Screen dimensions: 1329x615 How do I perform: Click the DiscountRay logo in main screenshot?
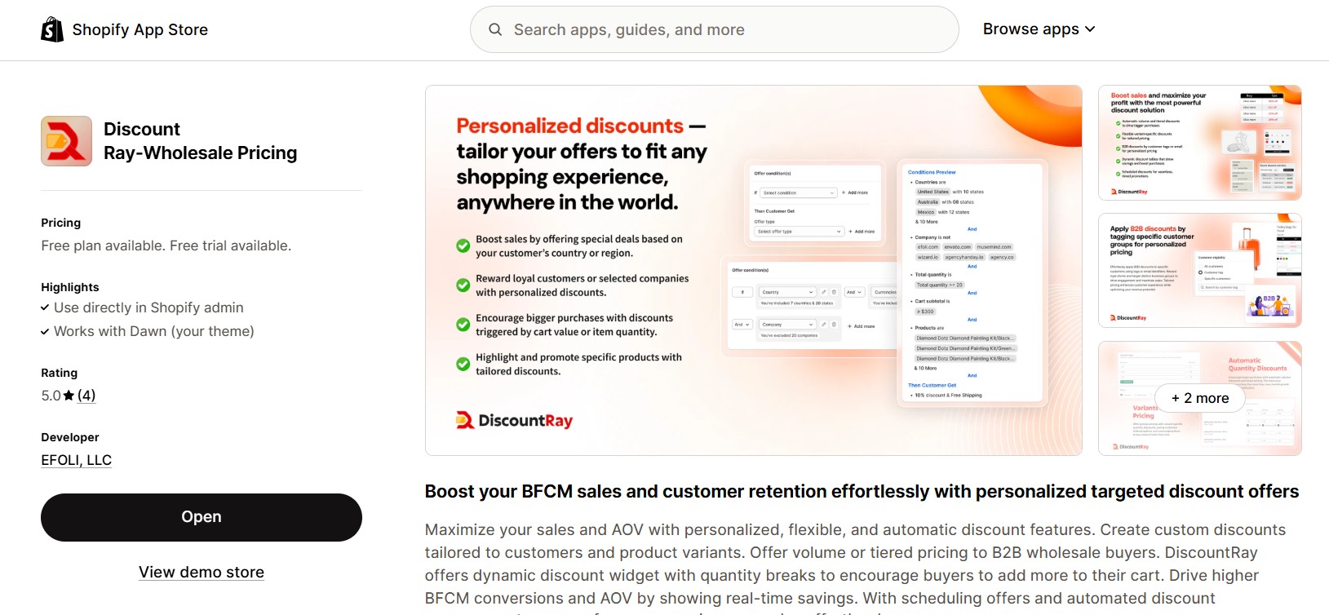point(514,421)
